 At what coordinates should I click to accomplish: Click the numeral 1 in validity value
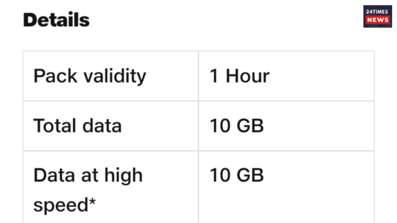214,76
